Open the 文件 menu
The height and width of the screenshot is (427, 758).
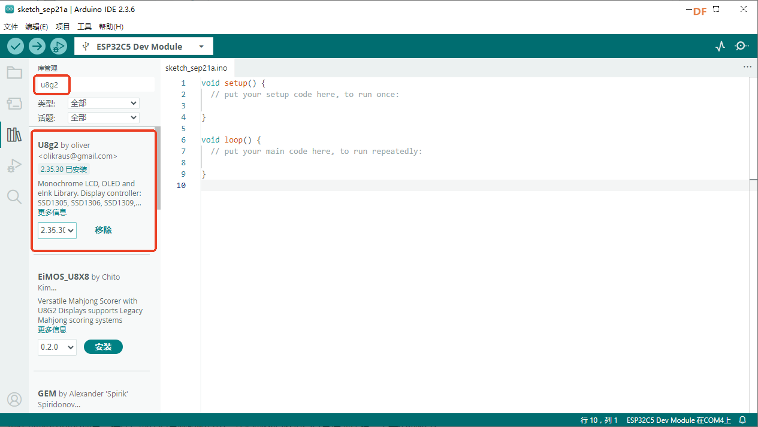[x=11, y=27]
